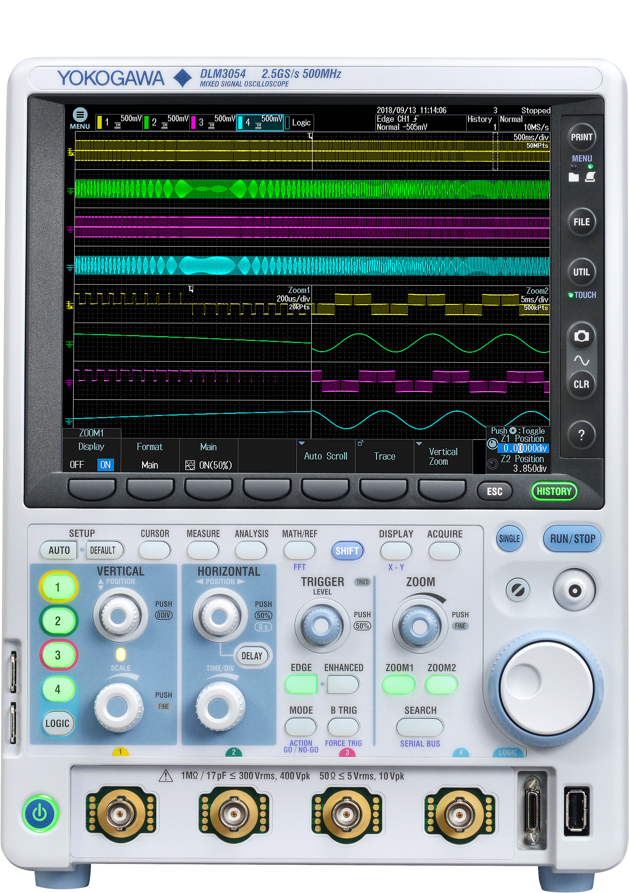Image resolution: width=629 pixels, height=893 pixels.
Task: Tap the EDGE trigger key
Action: [301, 685]
